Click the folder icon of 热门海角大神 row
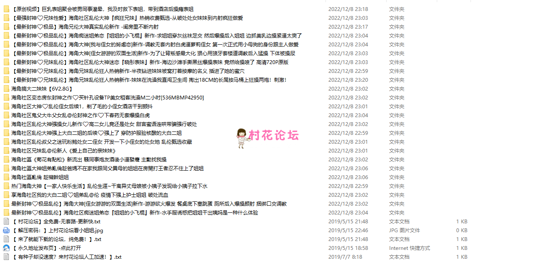 [x=6, y=186]
